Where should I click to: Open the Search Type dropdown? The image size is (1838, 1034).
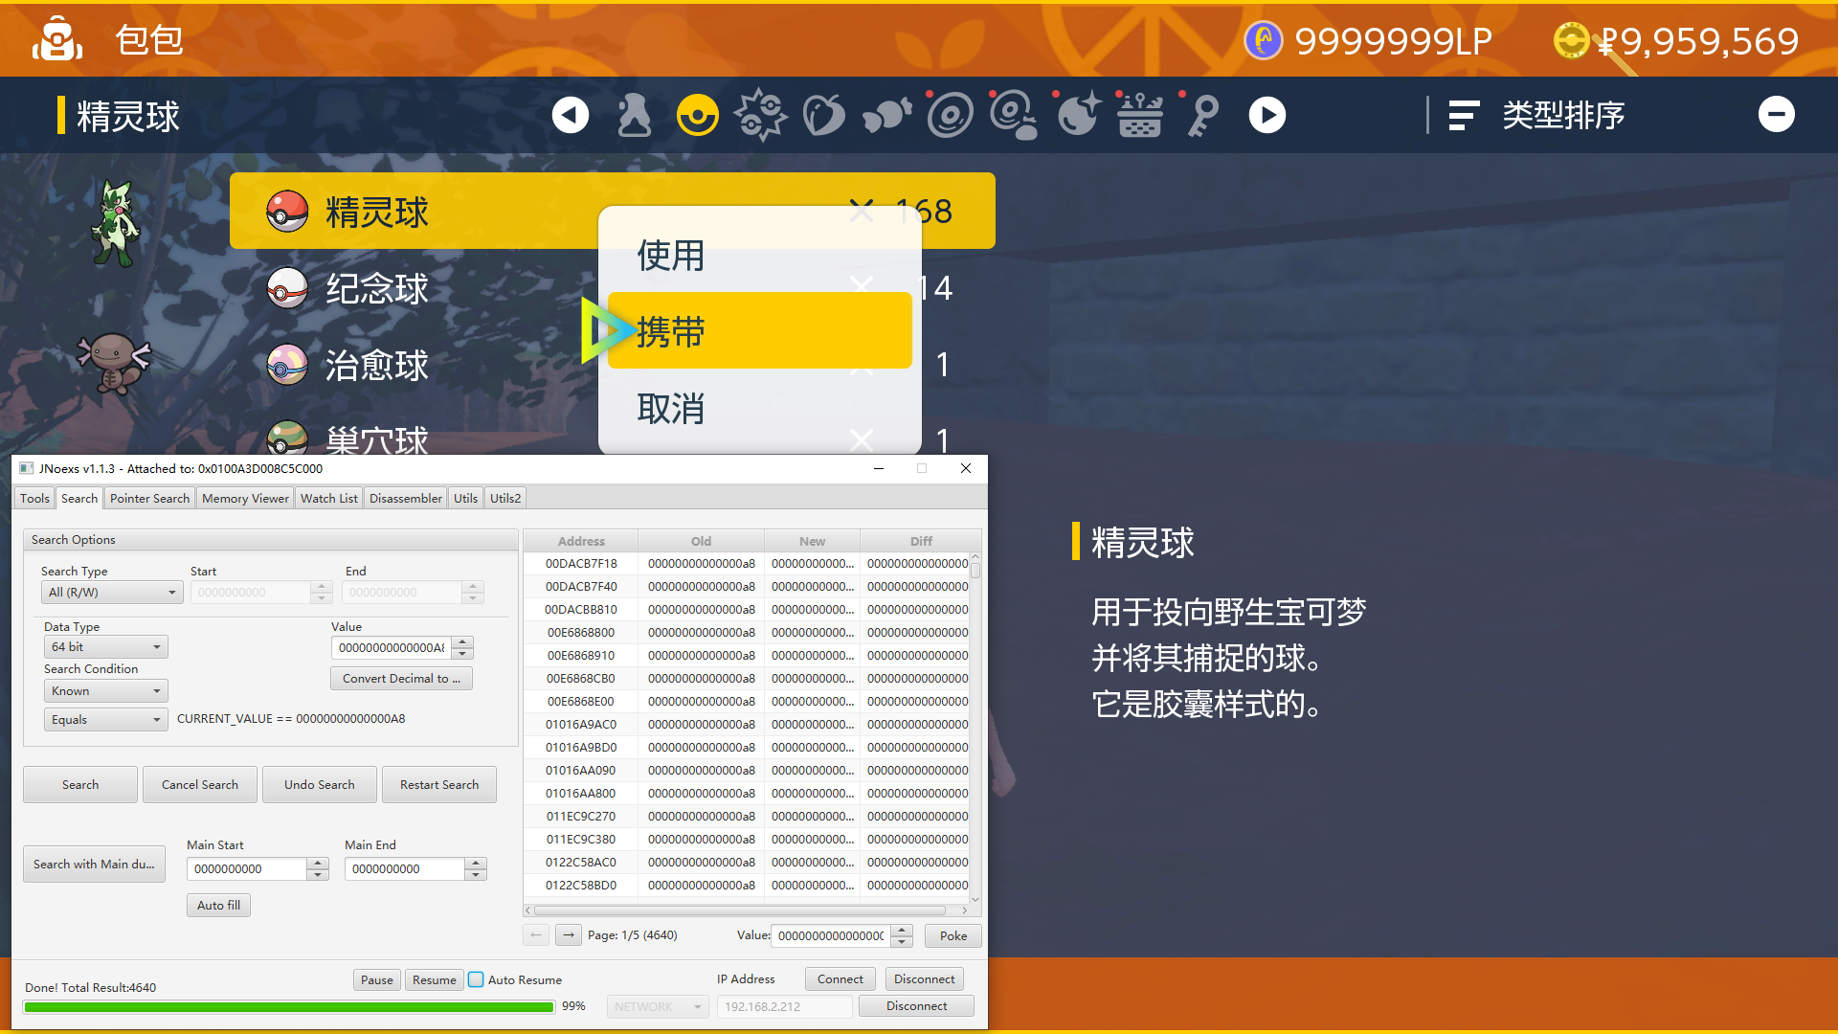[112, 593]
